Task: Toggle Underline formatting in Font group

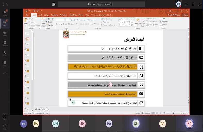Action: (62, 24)
